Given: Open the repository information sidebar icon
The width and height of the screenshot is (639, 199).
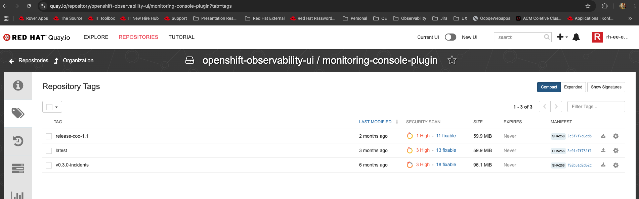Looking at the screenshot, I should 18,85.
